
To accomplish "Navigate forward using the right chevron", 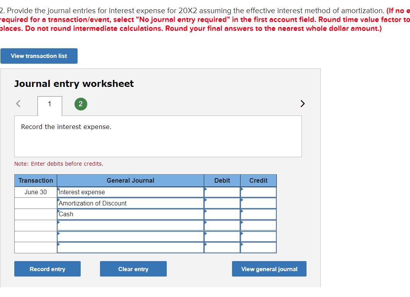I will (x=303, y=103).
